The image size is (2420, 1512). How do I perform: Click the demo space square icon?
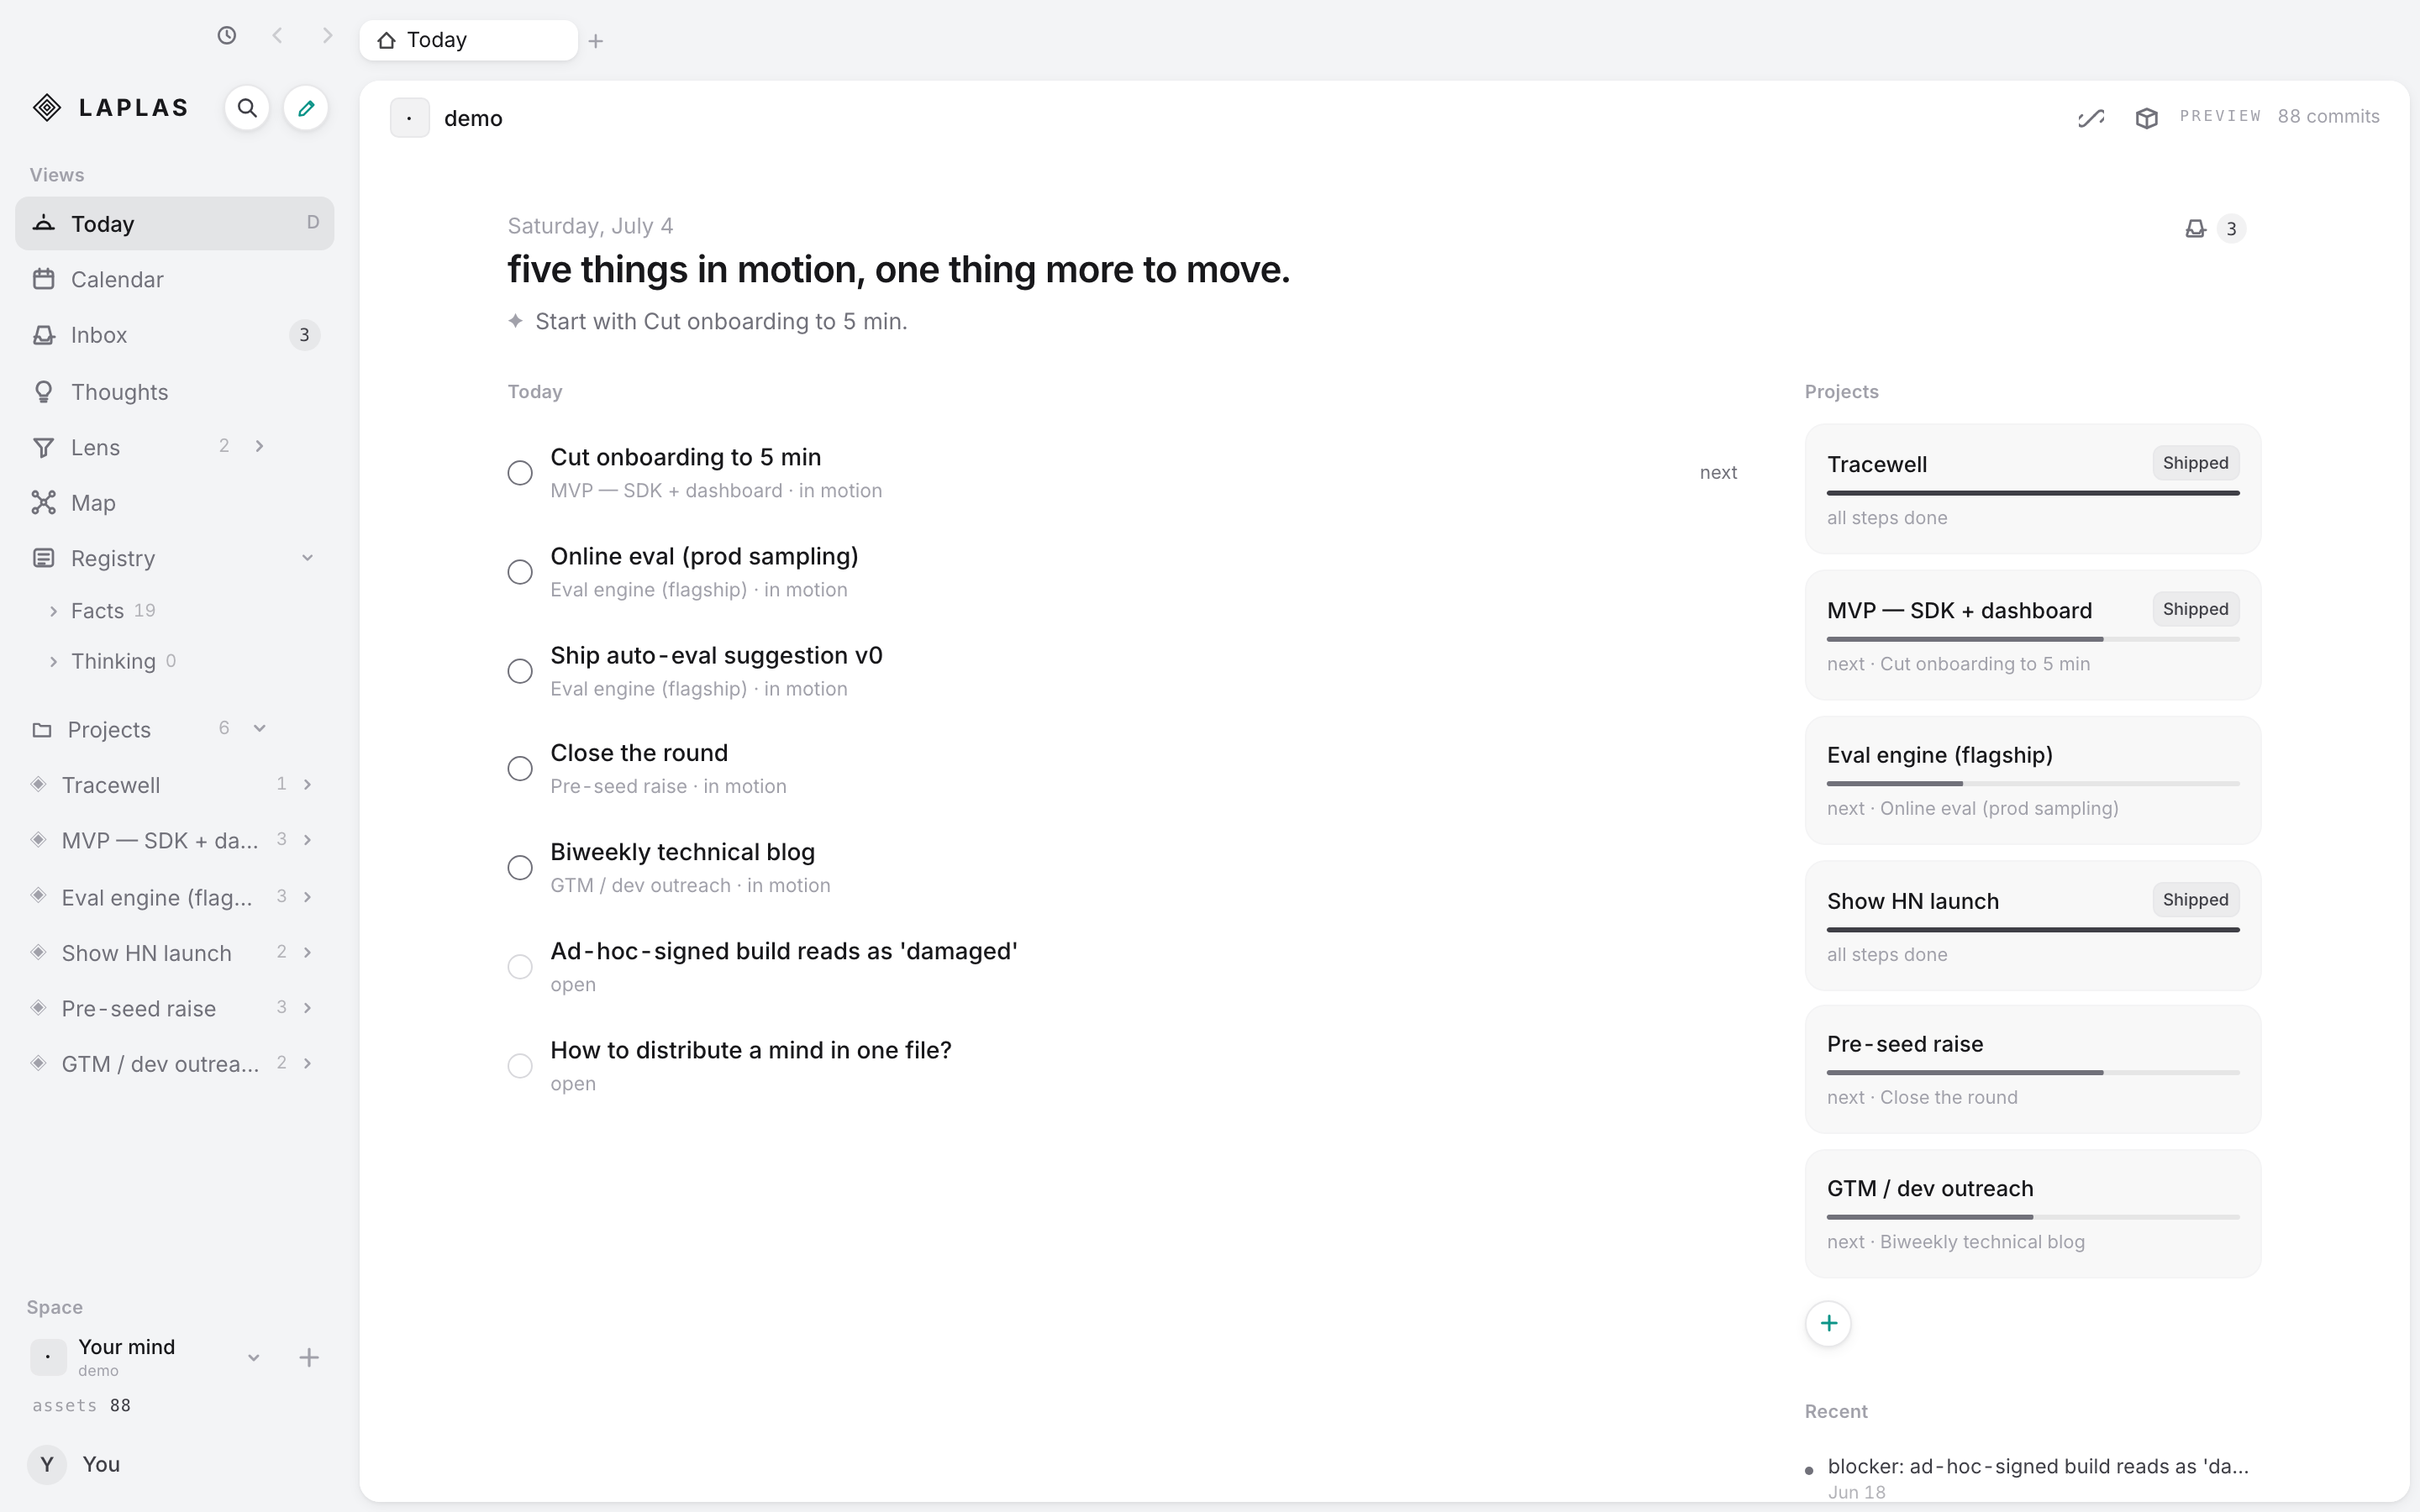coord(410,118)
